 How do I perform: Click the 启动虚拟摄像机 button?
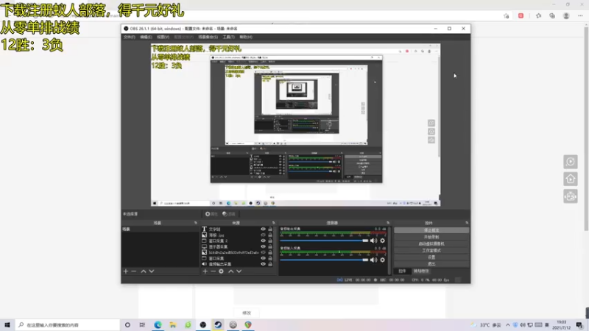(x=431, y=244)
